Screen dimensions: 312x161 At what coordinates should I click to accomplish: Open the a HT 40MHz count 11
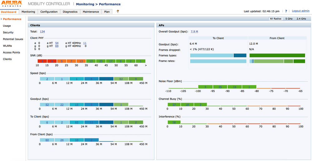tap(85, 43)
